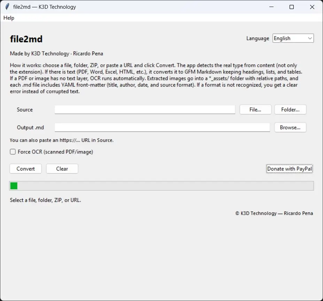Click the Donate with PayPal button
The height and width of the screenshot is (301, 323).
pos(290,169)
